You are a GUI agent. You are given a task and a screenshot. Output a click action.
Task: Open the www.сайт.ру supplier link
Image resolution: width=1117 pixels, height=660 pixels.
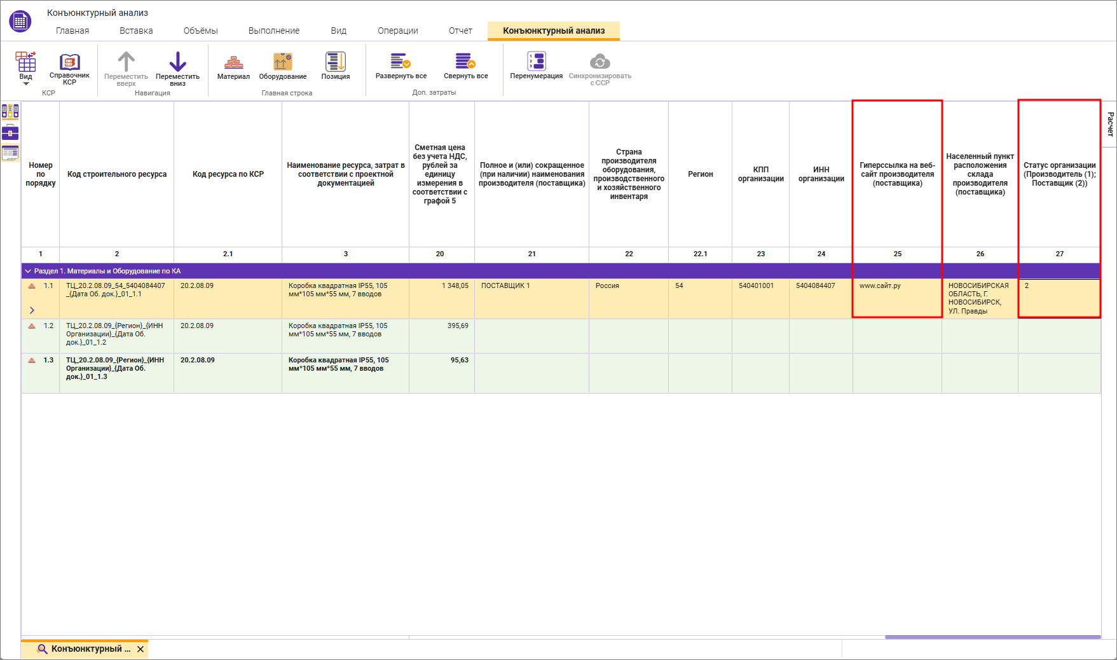(880, 286)
